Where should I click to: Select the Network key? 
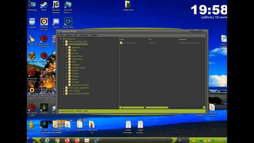click(75, 71)
